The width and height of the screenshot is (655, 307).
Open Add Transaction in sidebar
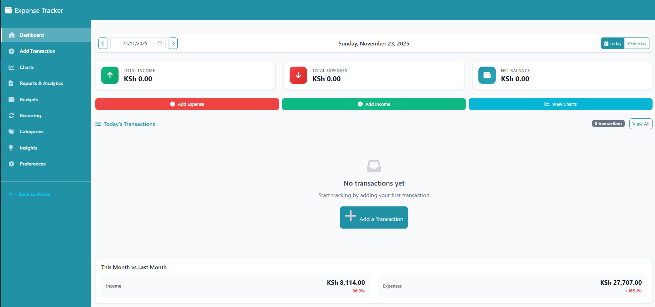click(x=46, y=51)
